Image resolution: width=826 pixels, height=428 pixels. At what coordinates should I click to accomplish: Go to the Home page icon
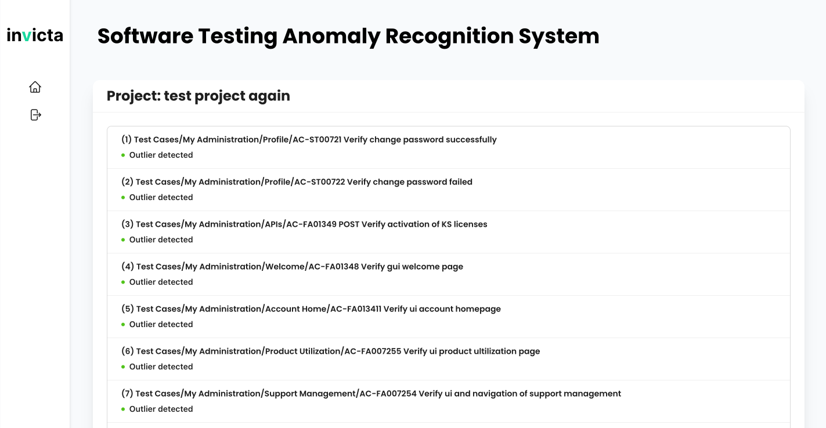pyautogui.click(x=35, y=87)
